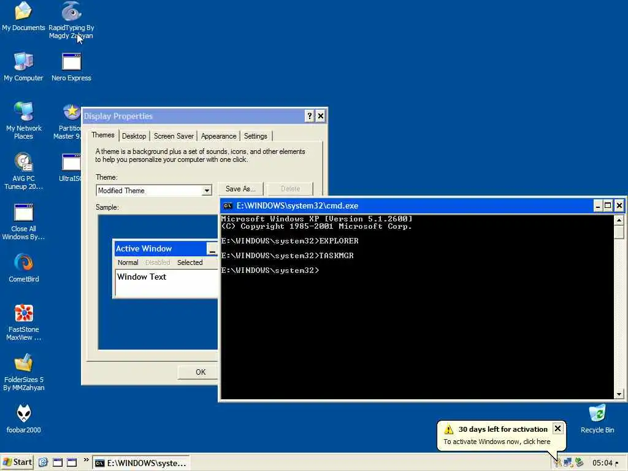Click the third Quick Launch window icon

72,462
